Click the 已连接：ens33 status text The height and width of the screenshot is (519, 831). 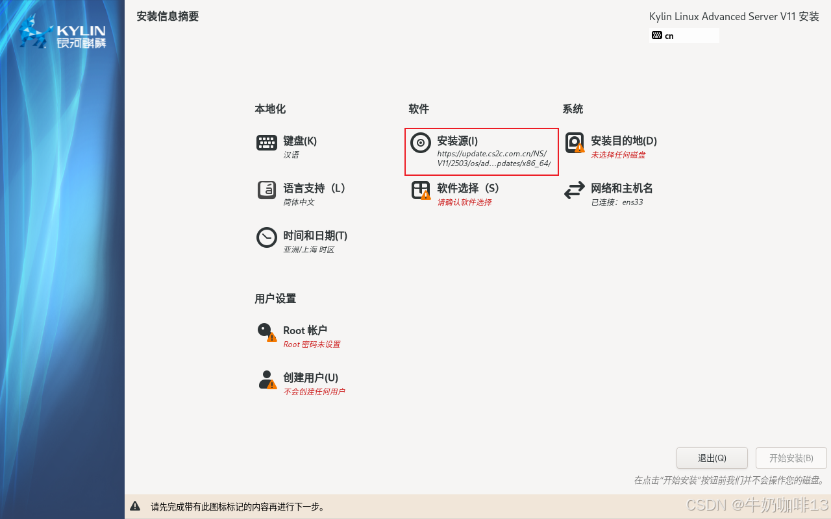point(617,202)
